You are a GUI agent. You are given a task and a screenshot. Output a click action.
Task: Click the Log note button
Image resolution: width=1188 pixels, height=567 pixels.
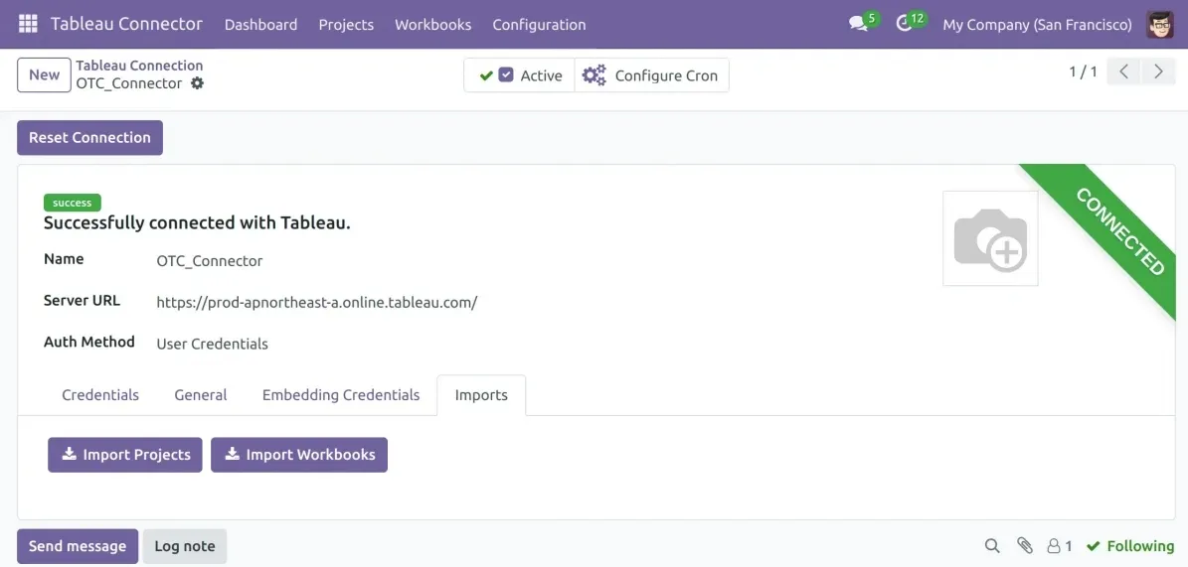(185, 546)
